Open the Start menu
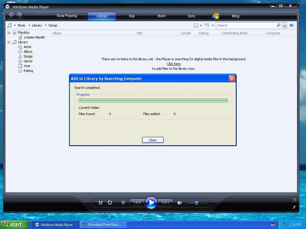This screenshot has width=306, height=229. pos(14,225)
